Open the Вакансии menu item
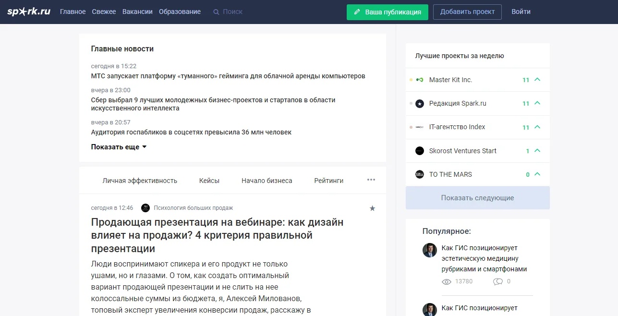618x316 pixels. point(137,12)
